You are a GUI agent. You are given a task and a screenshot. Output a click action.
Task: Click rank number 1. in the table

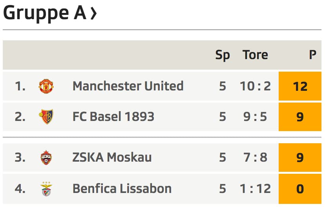tap(20, 86)
